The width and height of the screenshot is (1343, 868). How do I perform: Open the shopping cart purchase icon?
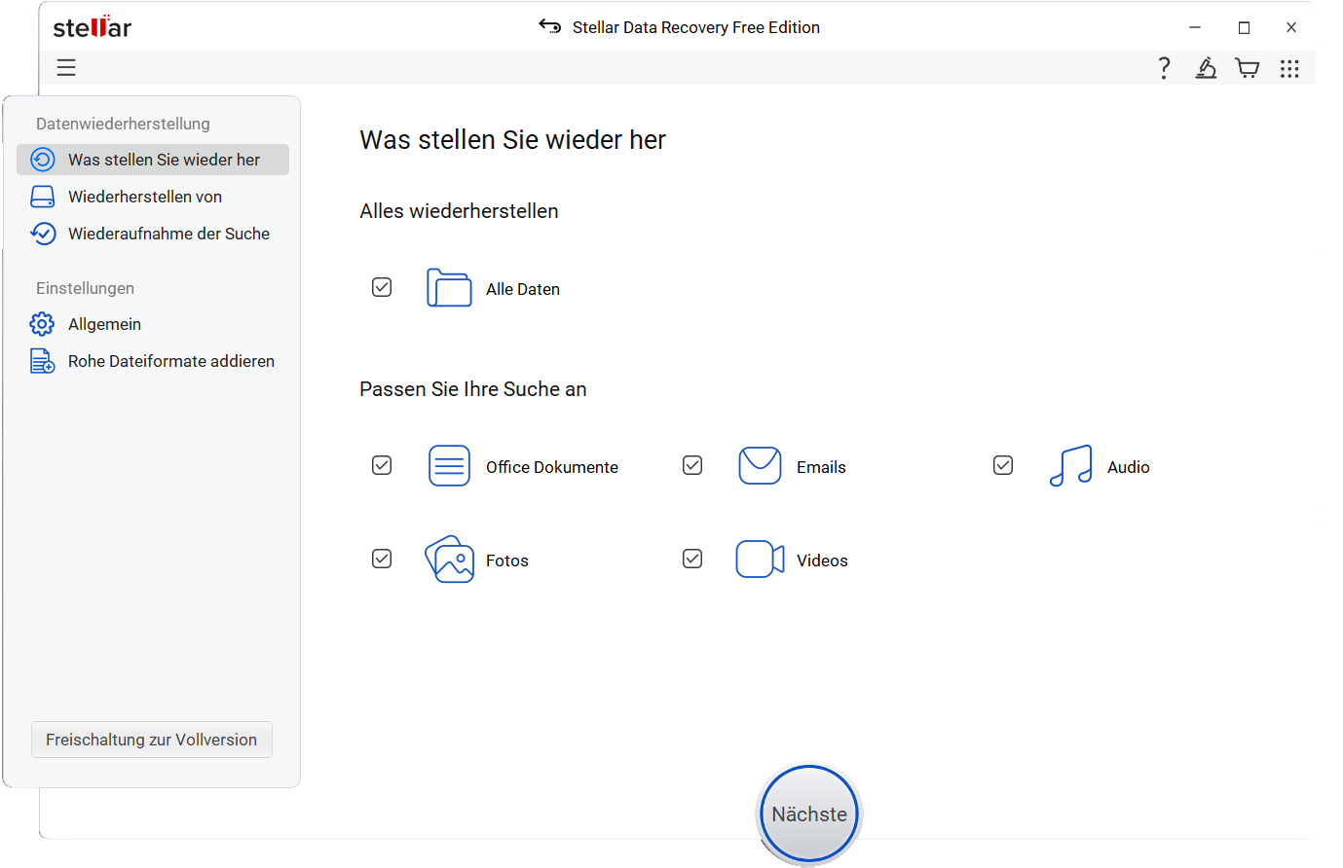(1248, 67)
